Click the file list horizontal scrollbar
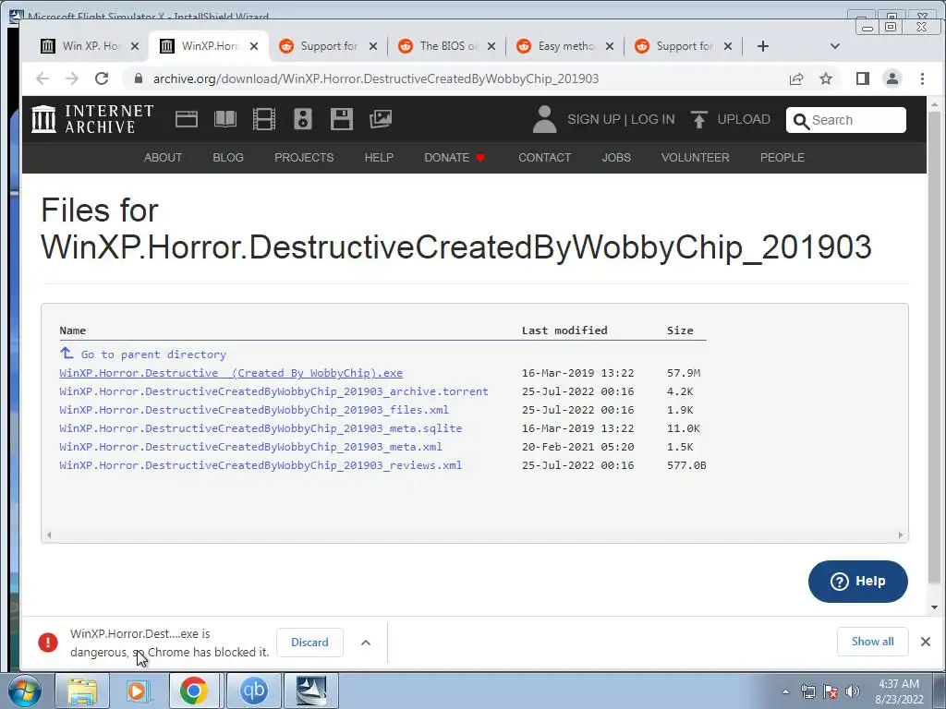 click(x=474, y=535)
